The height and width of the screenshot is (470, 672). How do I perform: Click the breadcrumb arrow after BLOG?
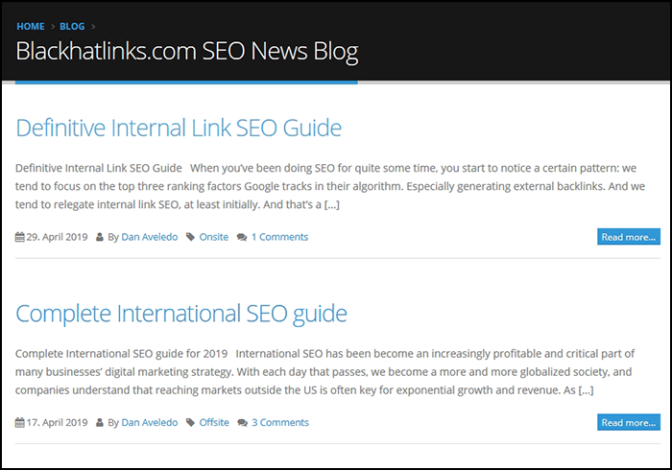pos(93,27)
